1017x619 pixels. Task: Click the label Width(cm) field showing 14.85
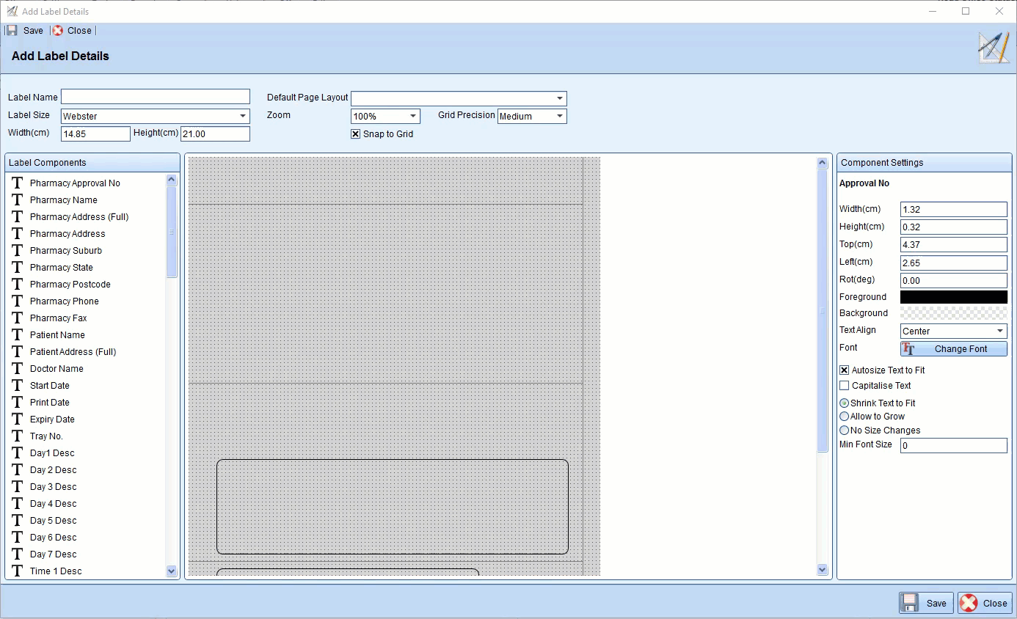coord(96,133)
